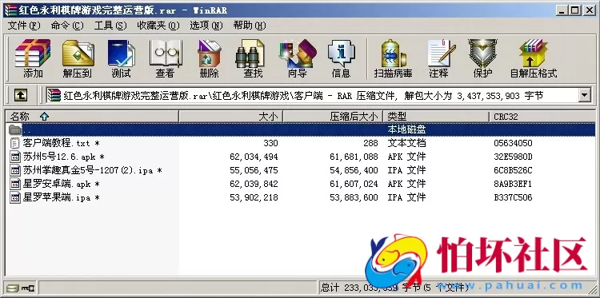Open the 文件(F) menu
The height and width of the screenshot is (298, 600).
click(x=24, y=26)
